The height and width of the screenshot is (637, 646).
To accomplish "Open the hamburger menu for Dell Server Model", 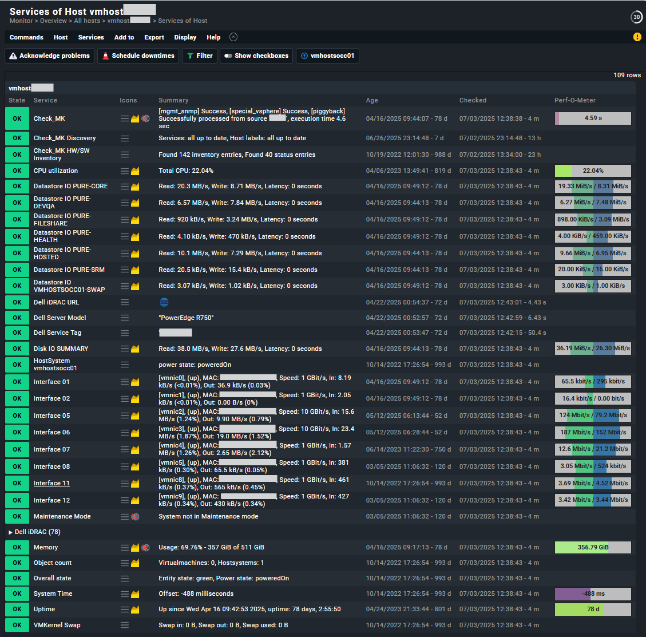I will click(124, 318).
